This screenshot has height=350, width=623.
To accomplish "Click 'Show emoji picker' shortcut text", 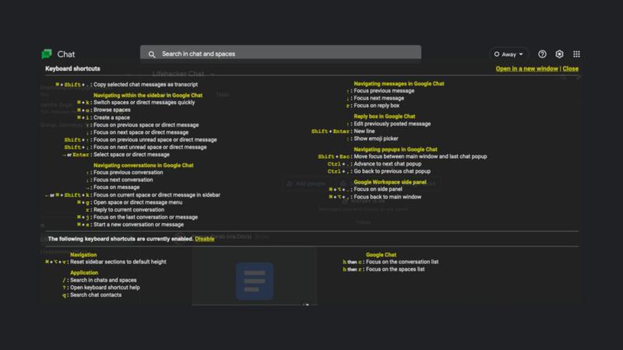I will click(376, 139).
